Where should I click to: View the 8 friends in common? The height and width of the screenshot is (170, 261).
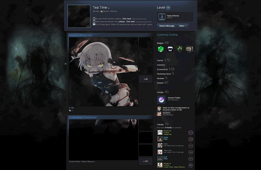(x=168, y=127)
